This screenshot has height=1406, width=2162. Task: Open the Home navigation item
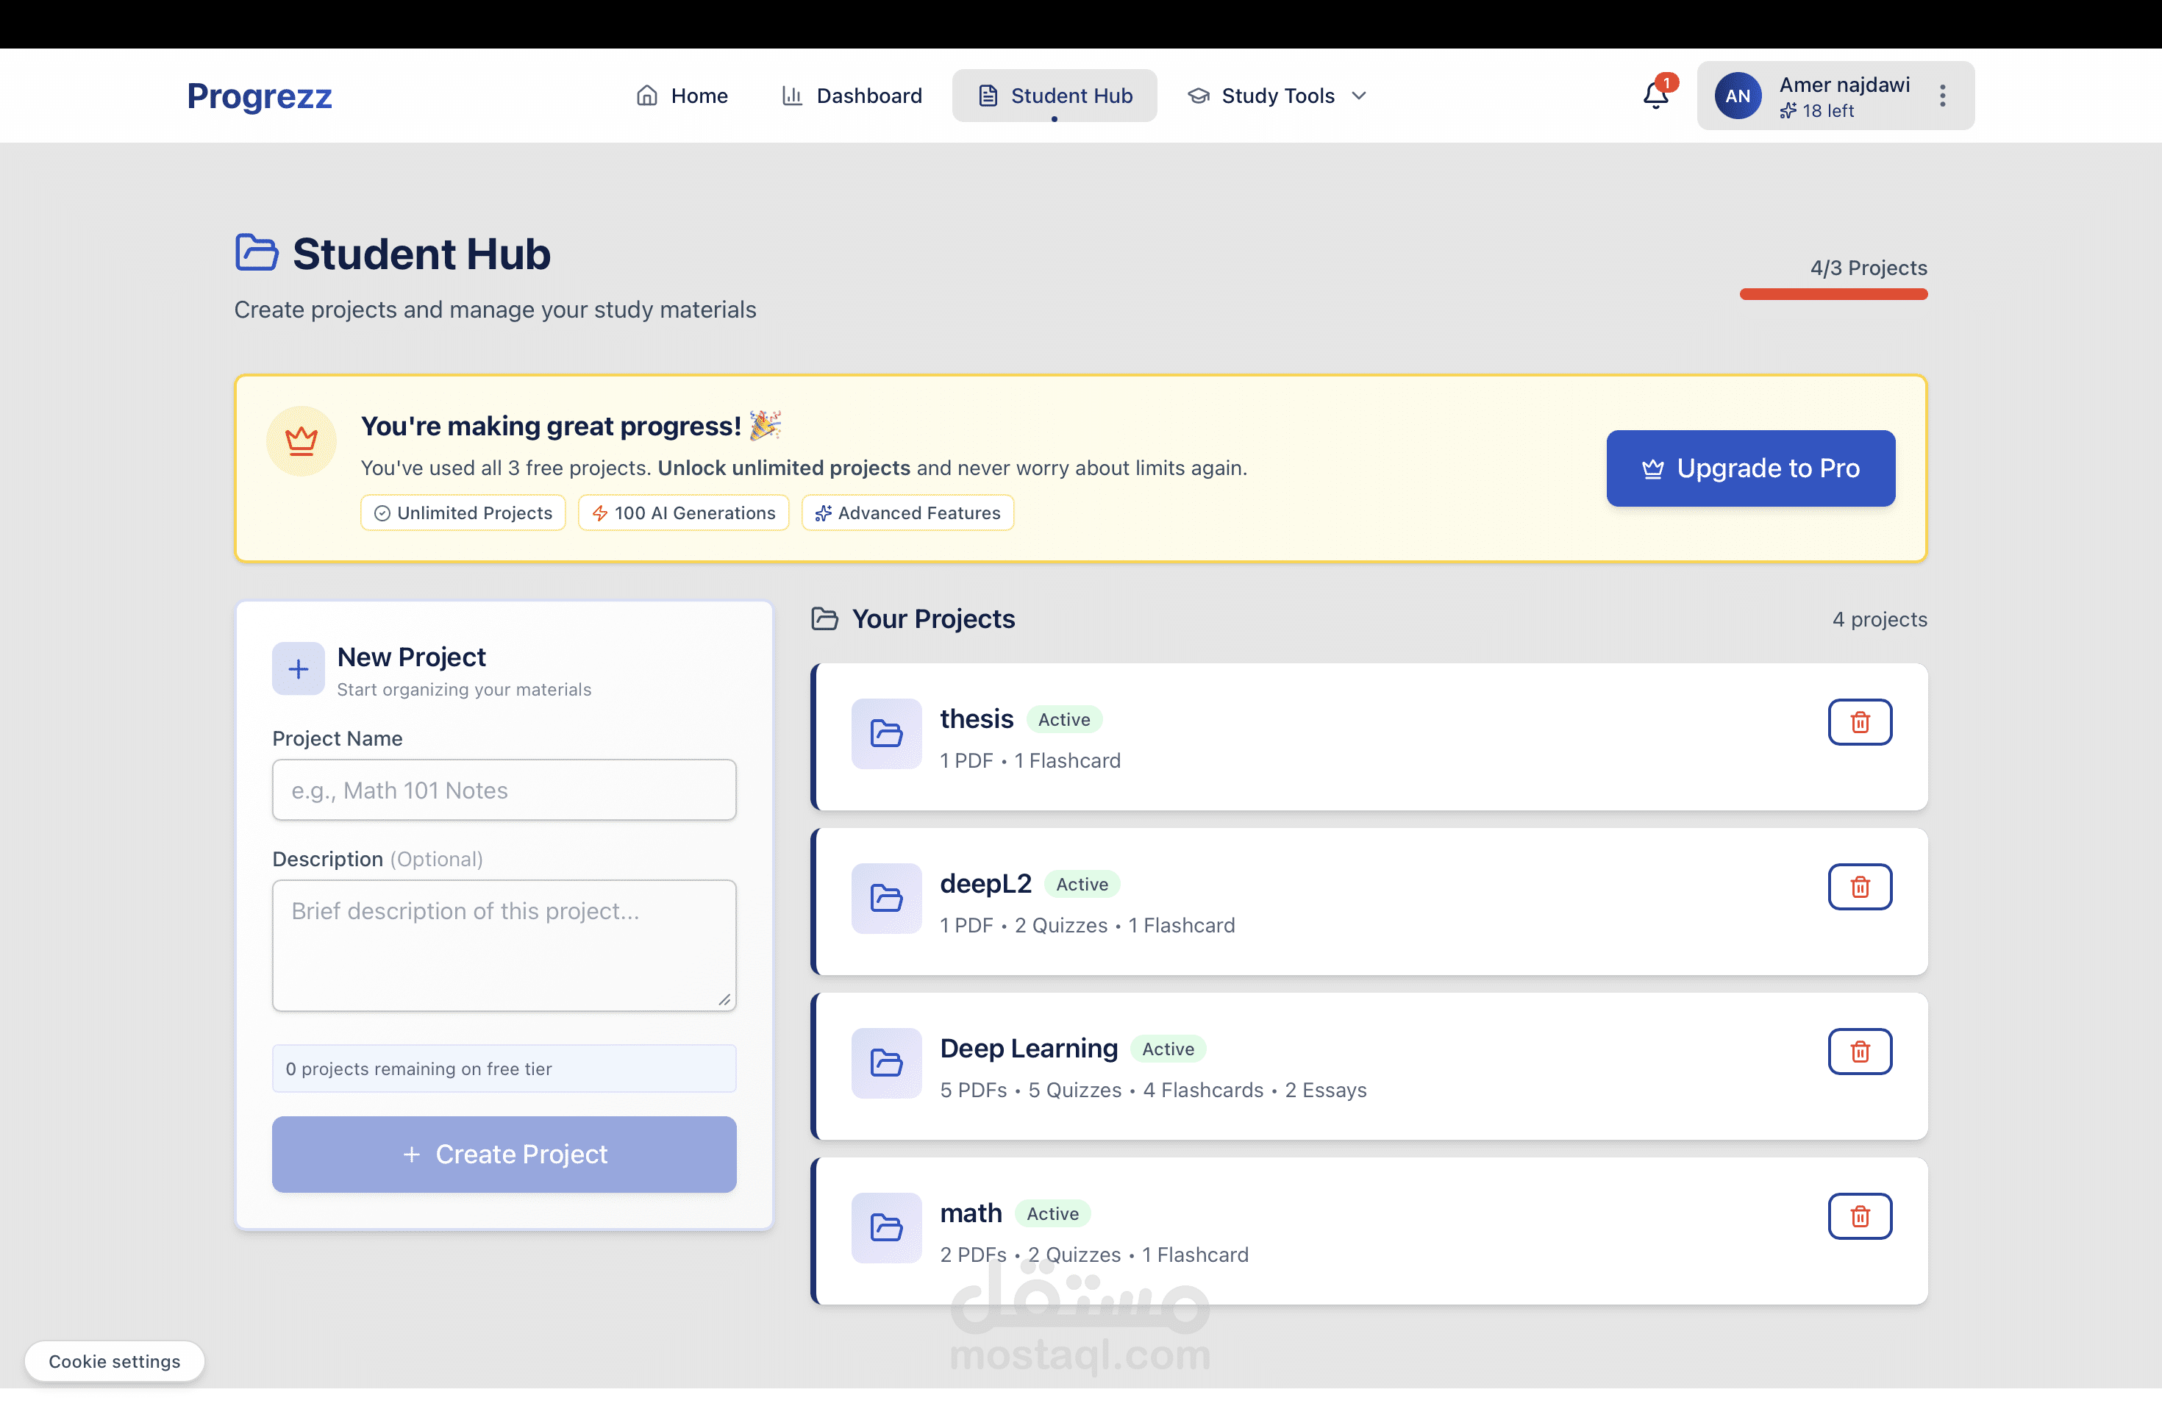(x=681, y=96)
